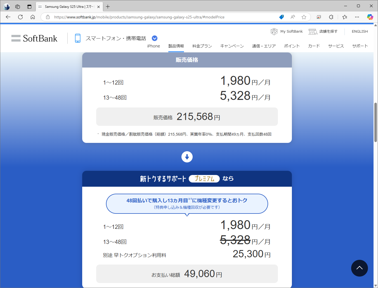Click the smartphone icon beside スマートフォン・携帯電話

coord(77,38)
